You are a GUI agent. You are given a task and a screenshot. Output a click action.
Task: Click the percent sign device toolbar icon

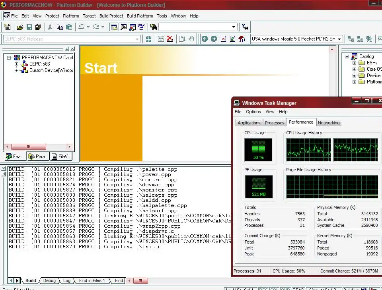[369, 39]
